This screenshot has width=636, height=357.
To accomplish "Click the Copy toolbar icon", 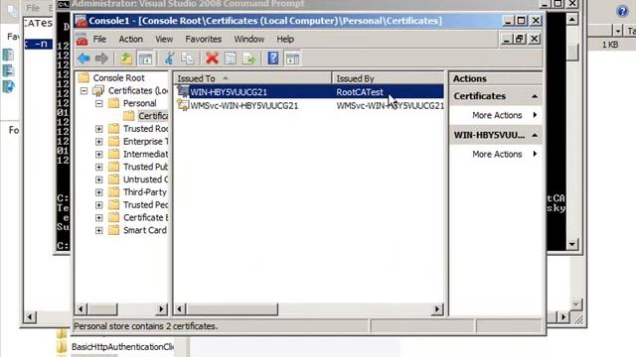I will tap(188, 59).
